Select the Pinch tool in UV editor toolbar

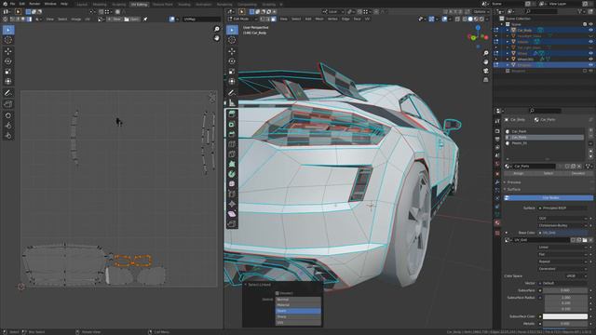pyautogui.click(x=8, y=136)
